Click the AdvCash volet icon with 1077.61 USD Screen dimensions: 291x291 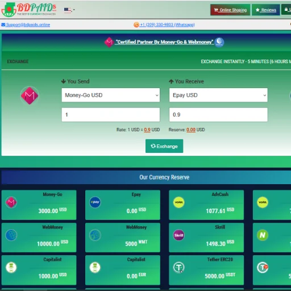click(178, 202)
